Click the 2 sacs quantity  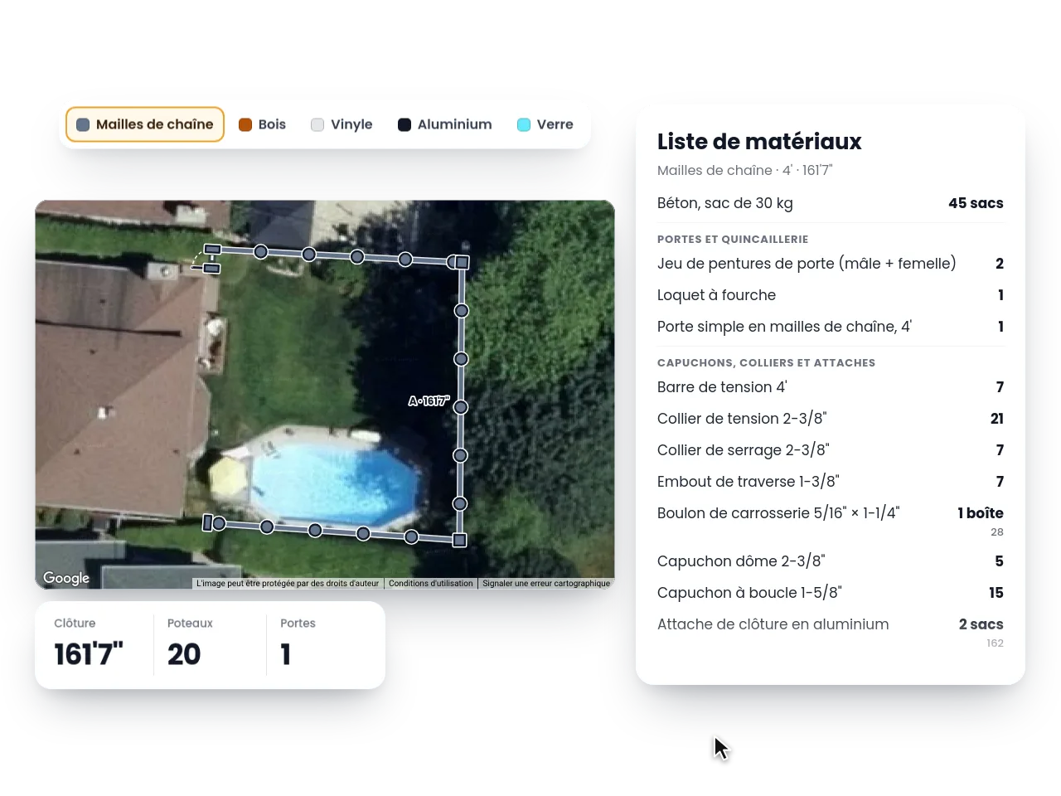981,624
